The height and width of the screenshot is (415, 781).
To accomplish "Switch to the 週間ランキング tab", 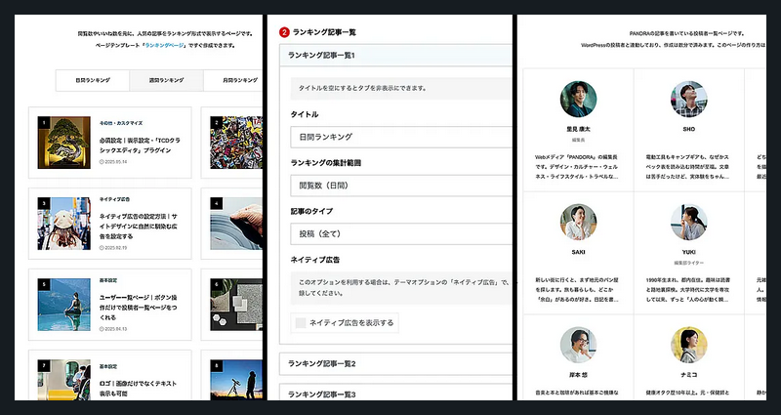I will pyautogui.click(x=166, y=80).
